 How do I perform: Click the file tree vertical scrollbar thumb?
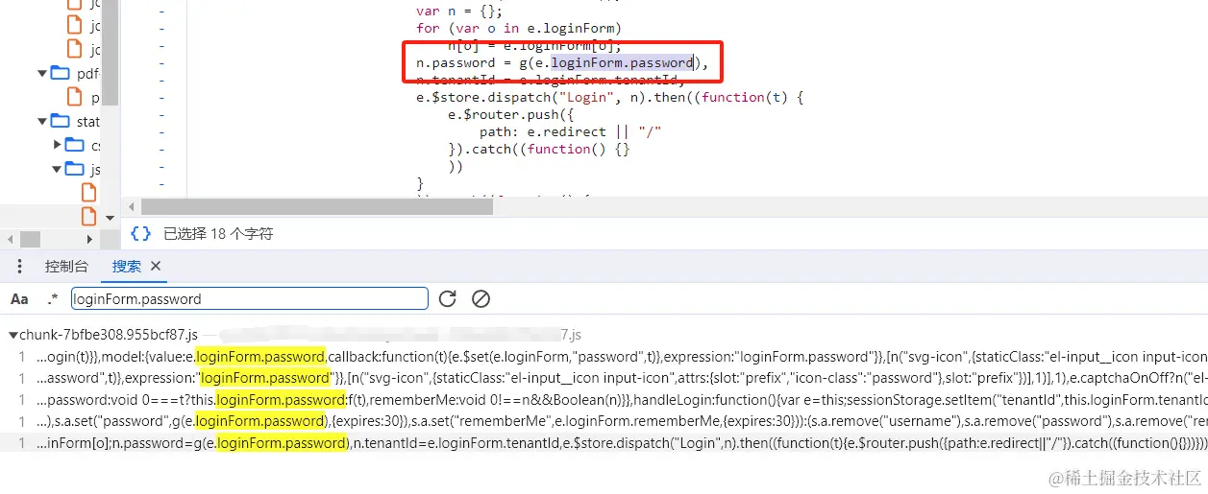click(x=111, y=53)
